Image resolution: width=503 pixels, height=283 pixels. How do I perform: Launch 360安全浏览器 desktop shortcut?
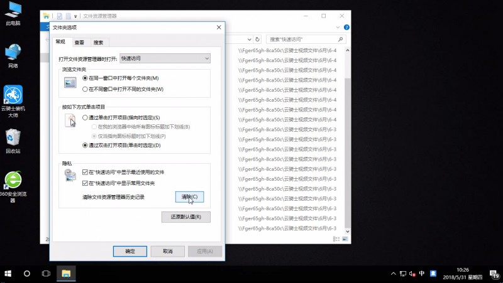(x=13, y=187)
